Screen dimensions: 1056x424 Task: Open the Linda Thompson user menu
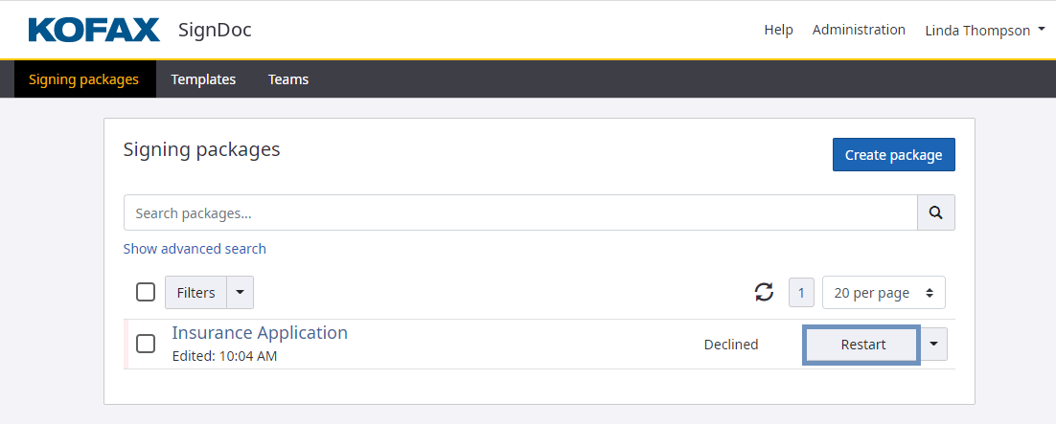[x=984, y=31]
